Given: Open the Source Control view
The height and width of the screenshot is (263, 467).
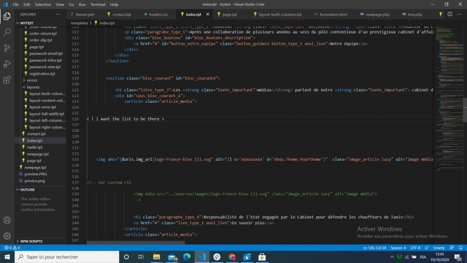Looking at the screenshot, I should point(7,48).
